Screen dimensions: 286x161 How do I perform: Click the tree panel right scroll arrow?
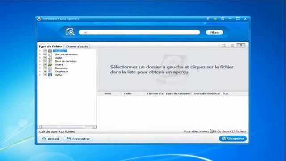click(x=94, y=127)
